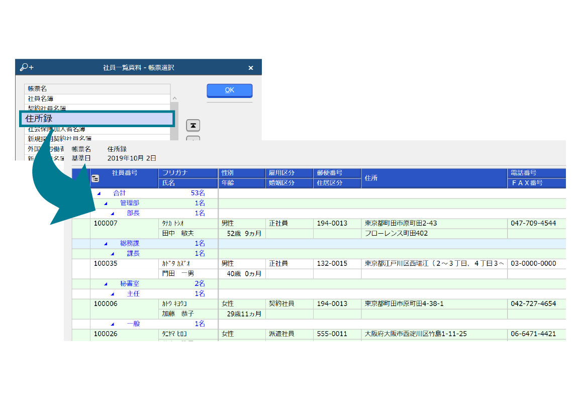
Task: Click the 社員番号 column header
Action: click(125, 178)
